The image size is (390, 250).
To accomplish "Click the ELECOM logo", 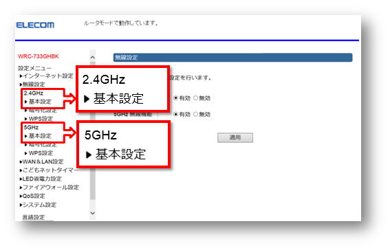I will (35, 25).
